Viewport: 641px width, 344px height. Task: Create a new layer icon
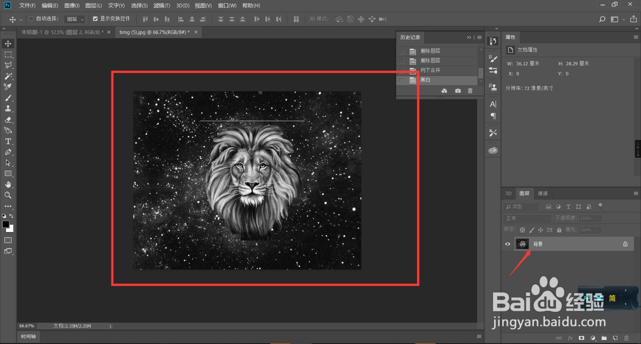tap(615, 338)
